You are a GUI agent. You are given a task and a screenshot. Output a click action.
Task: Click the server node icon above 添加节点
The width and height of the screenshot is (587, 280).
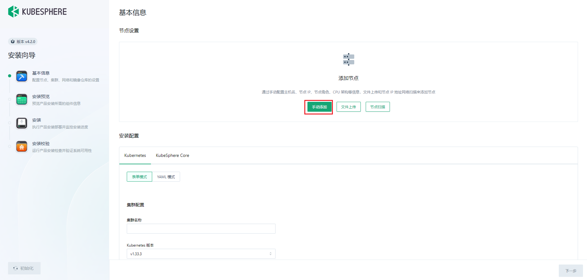point(348,59)
